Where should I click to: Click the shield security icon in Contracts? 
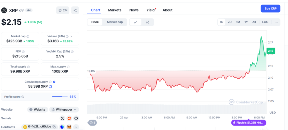62,127
